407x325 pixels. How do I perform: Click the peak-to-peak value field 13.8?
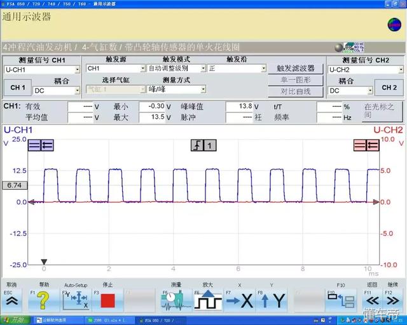pos(239,106)
